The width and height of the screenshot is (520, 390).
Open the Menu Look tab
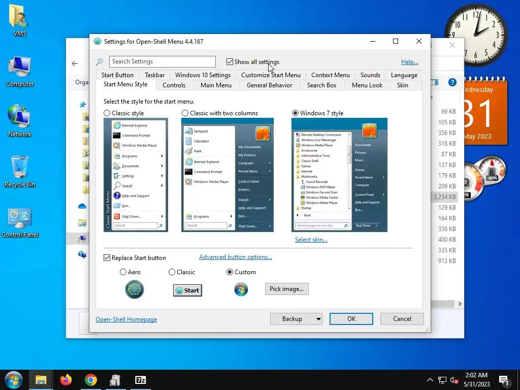click(x=367, y=85)
